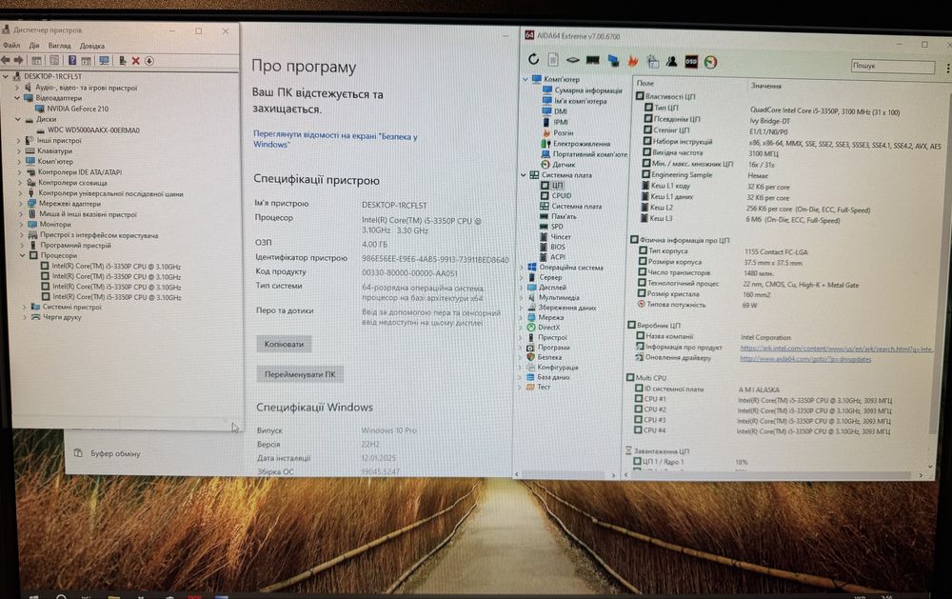Image resolution: width=952 pixels, height=599 pixels.
Task: Select the Типова потужність row
Action: coord(696,305)
